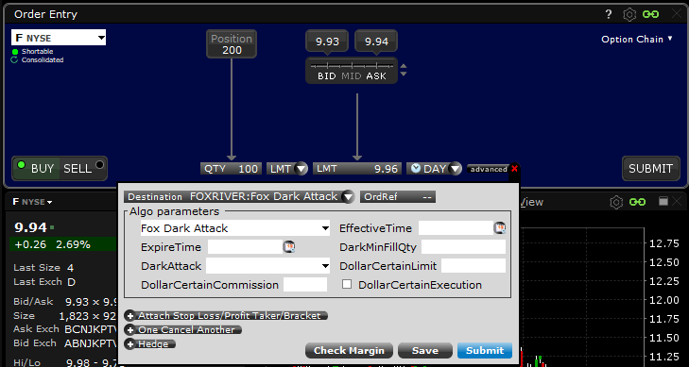Click 9.94 ask price box
Screen dimensions: 689x367
(376, 42)
